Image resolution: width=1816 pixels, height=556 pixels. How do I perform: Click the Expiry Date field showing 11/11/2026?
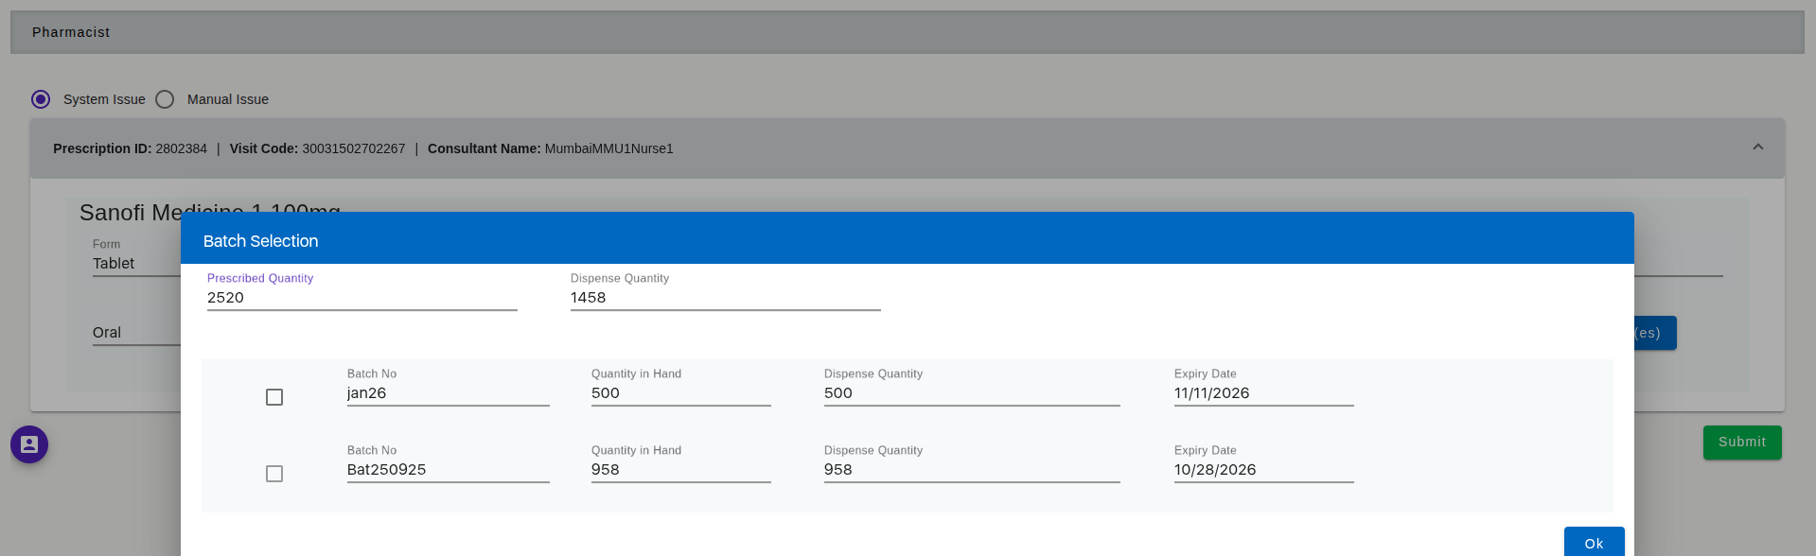pyautogui.click(x=1263, y=393)
